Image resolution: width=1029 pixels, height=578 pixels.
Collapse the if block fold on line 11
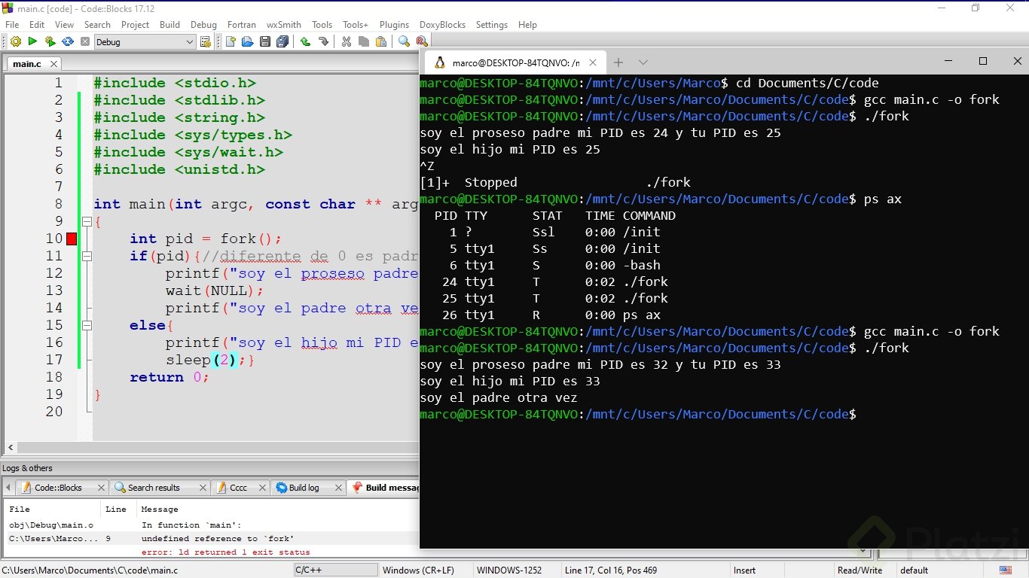point(87,257)
